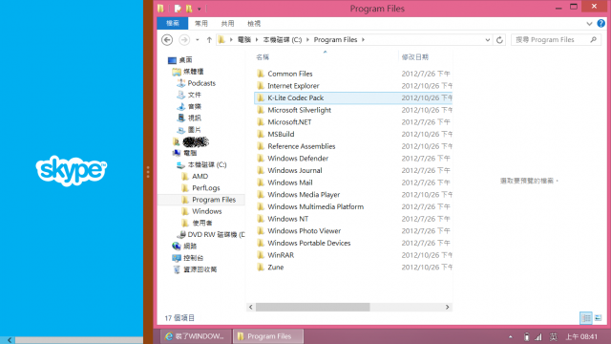Screen dimensions: 611x344
Task: Open the 常用 ribbon tab
Action: [x=201, y=23]
